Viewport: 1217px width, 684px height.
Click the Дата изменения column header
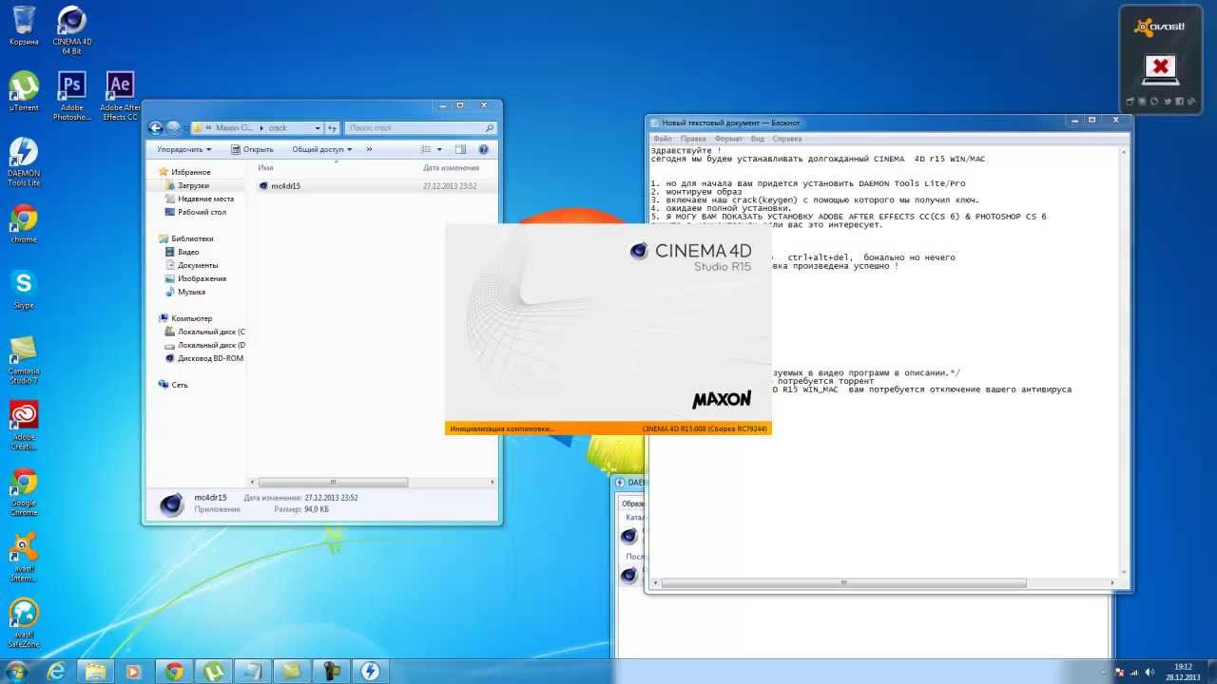point(451,168)
